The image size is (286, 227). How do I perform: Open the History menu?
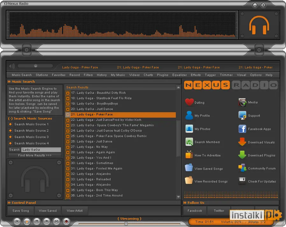[x=102, y=75]
